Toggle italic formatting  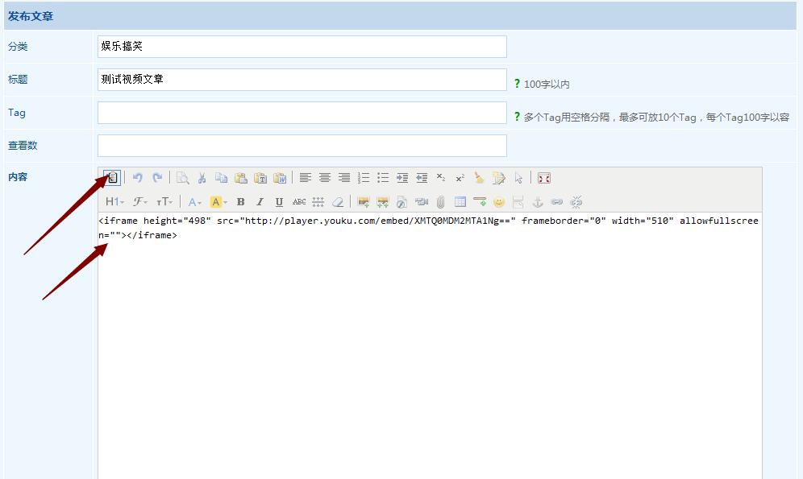pos(260,202)
